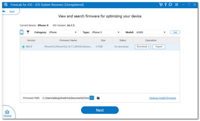Click the key register icon

[x=166, y=5]
